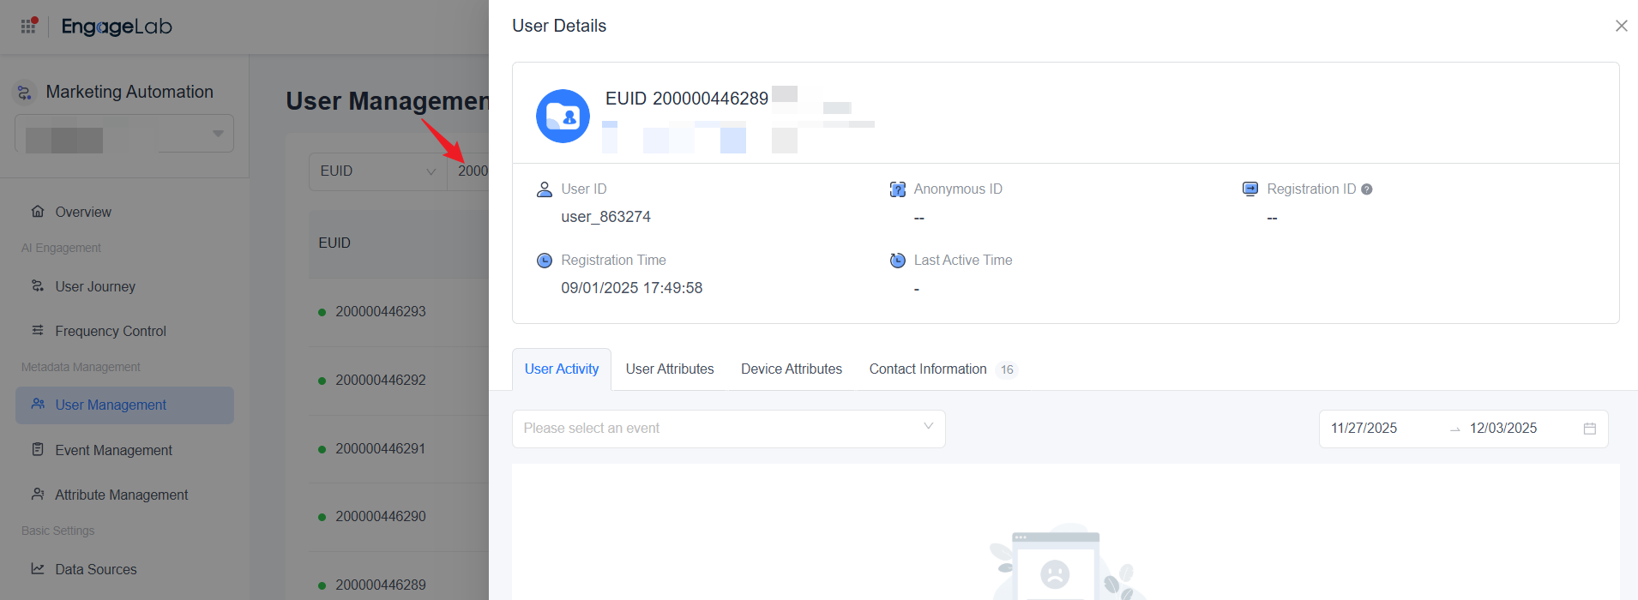Click the Registration ID help icon
The image size is (1638, 600).
click(1367, 189)
